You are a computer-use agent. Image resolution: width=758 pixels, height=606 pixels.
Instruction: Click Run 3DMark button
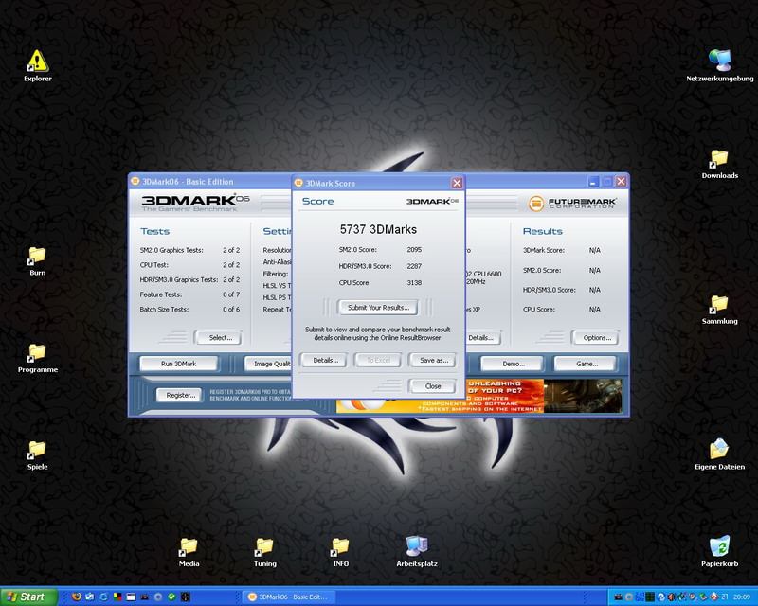click(x=178, y=364)
